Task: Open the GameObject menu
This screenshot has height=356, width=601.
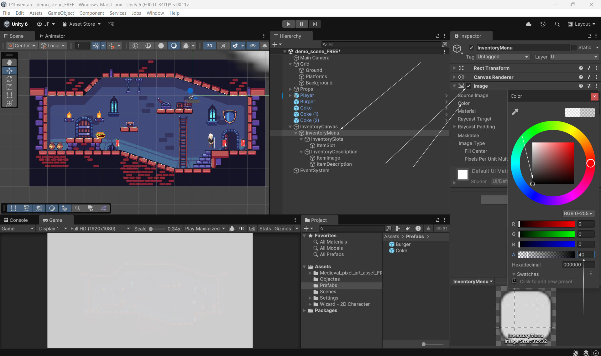Action: click(x=61, y=13)
